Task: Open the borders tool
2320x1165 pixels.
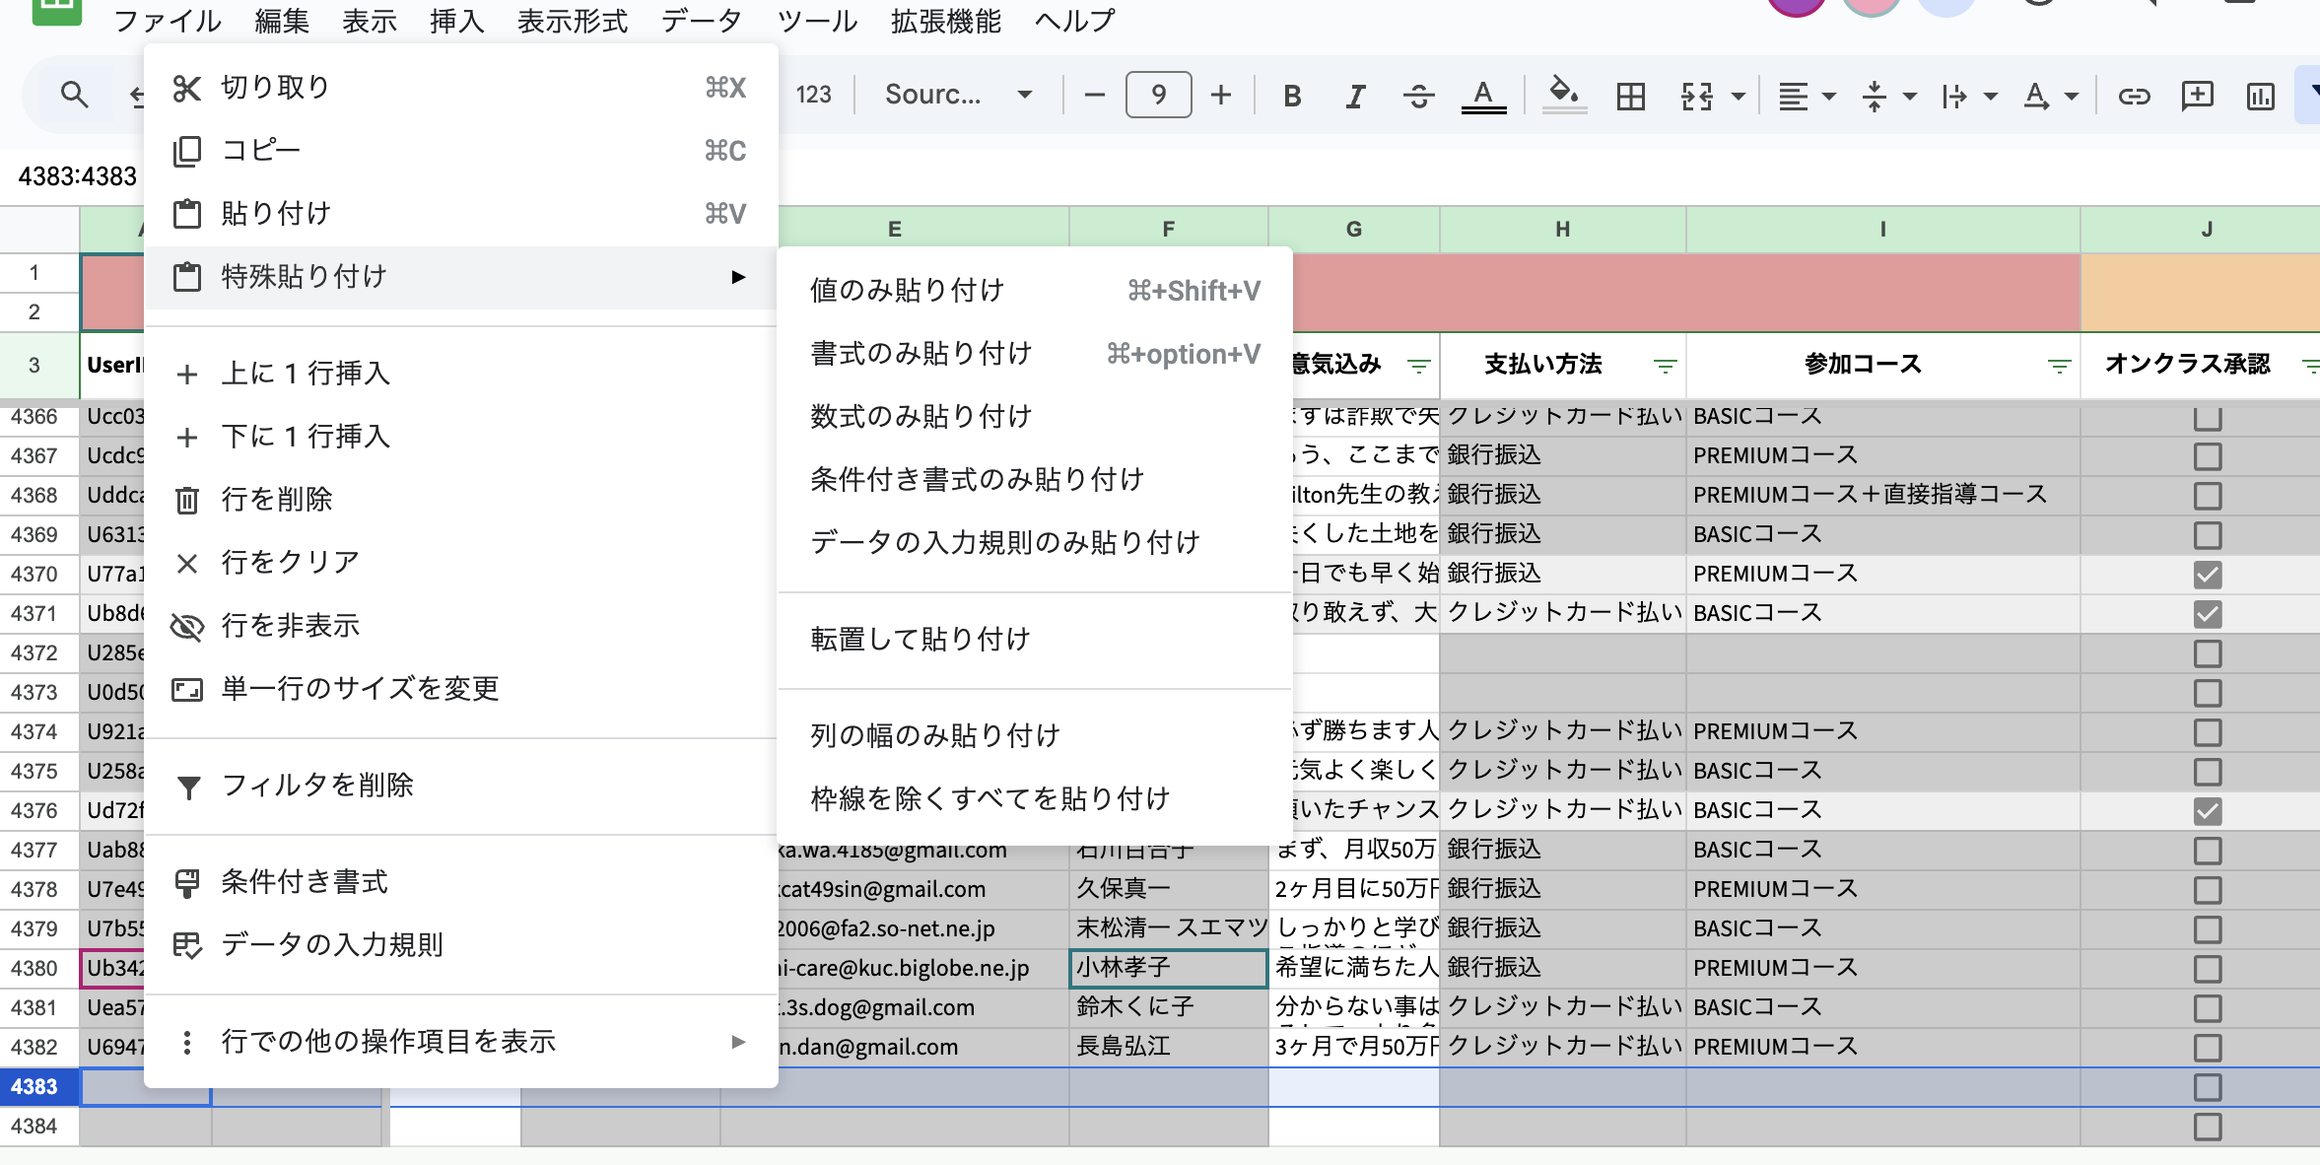Action: (1631, 95)
